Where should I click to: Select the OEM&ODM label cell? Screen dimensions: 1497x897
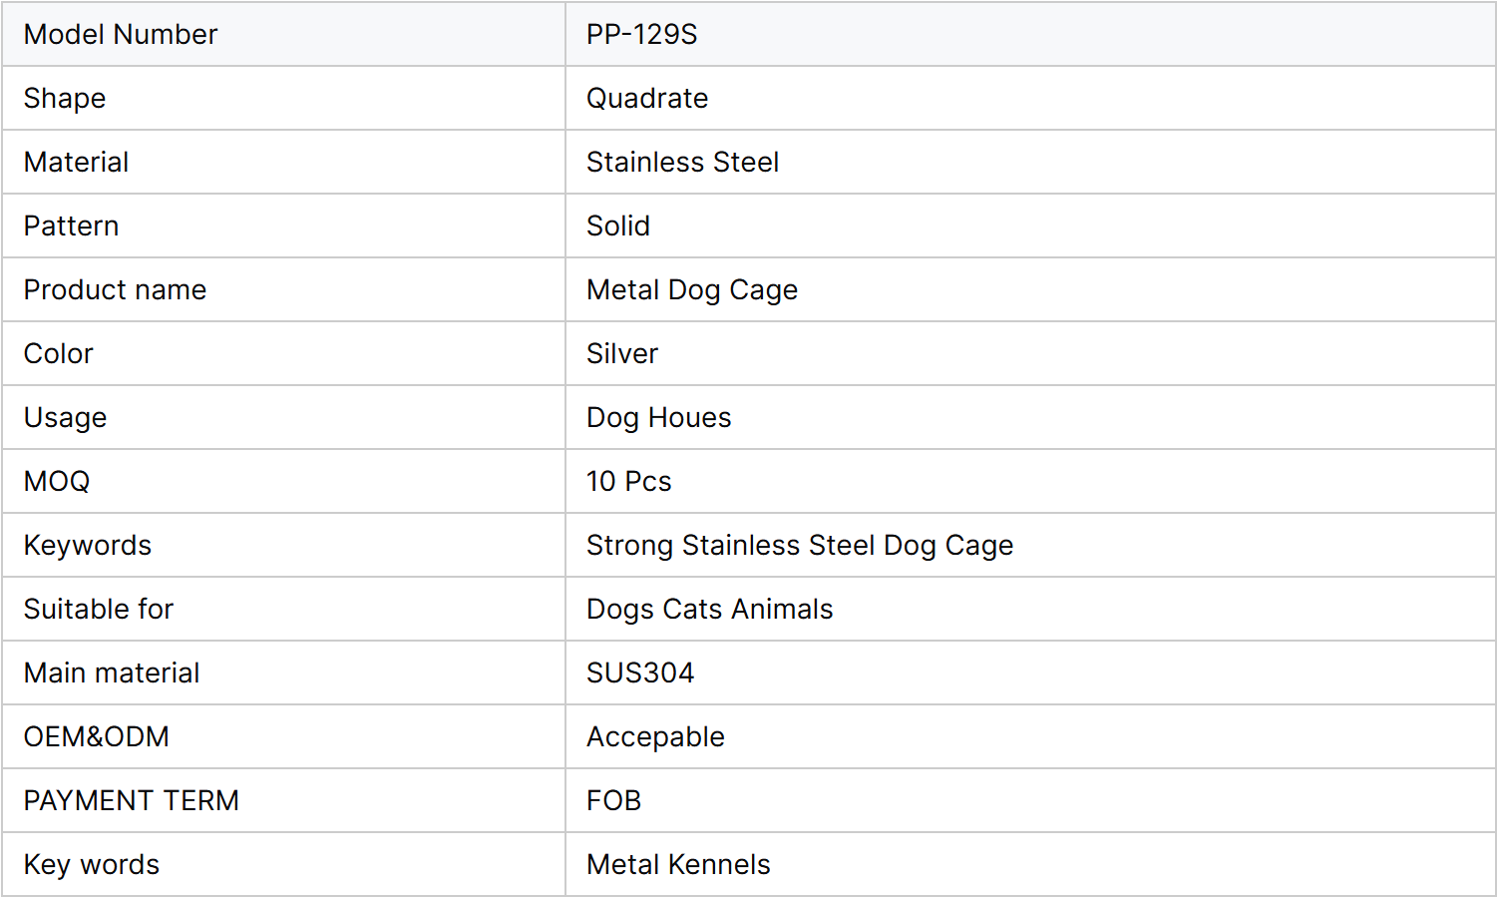(x=283, y=736)
